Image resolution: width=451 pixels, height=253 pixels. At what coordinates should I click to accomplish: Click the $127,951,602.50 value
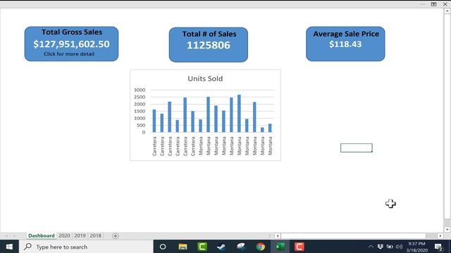[x=71, y=44]
